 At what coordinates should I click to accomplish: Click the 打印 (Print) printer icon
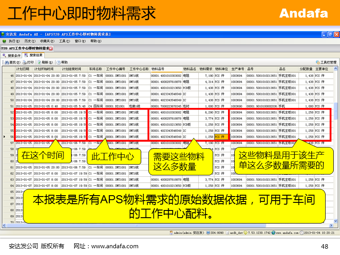point(25,62)
